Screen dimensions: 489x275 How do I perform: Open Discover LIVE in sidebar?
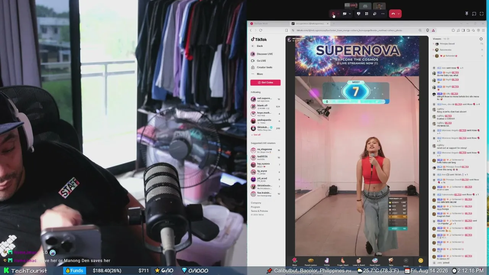(262, 54)
